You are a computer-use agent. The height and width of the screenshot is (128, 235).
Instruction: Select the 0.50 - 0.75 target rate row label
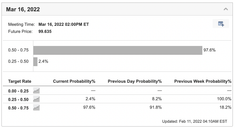point(18,108)
